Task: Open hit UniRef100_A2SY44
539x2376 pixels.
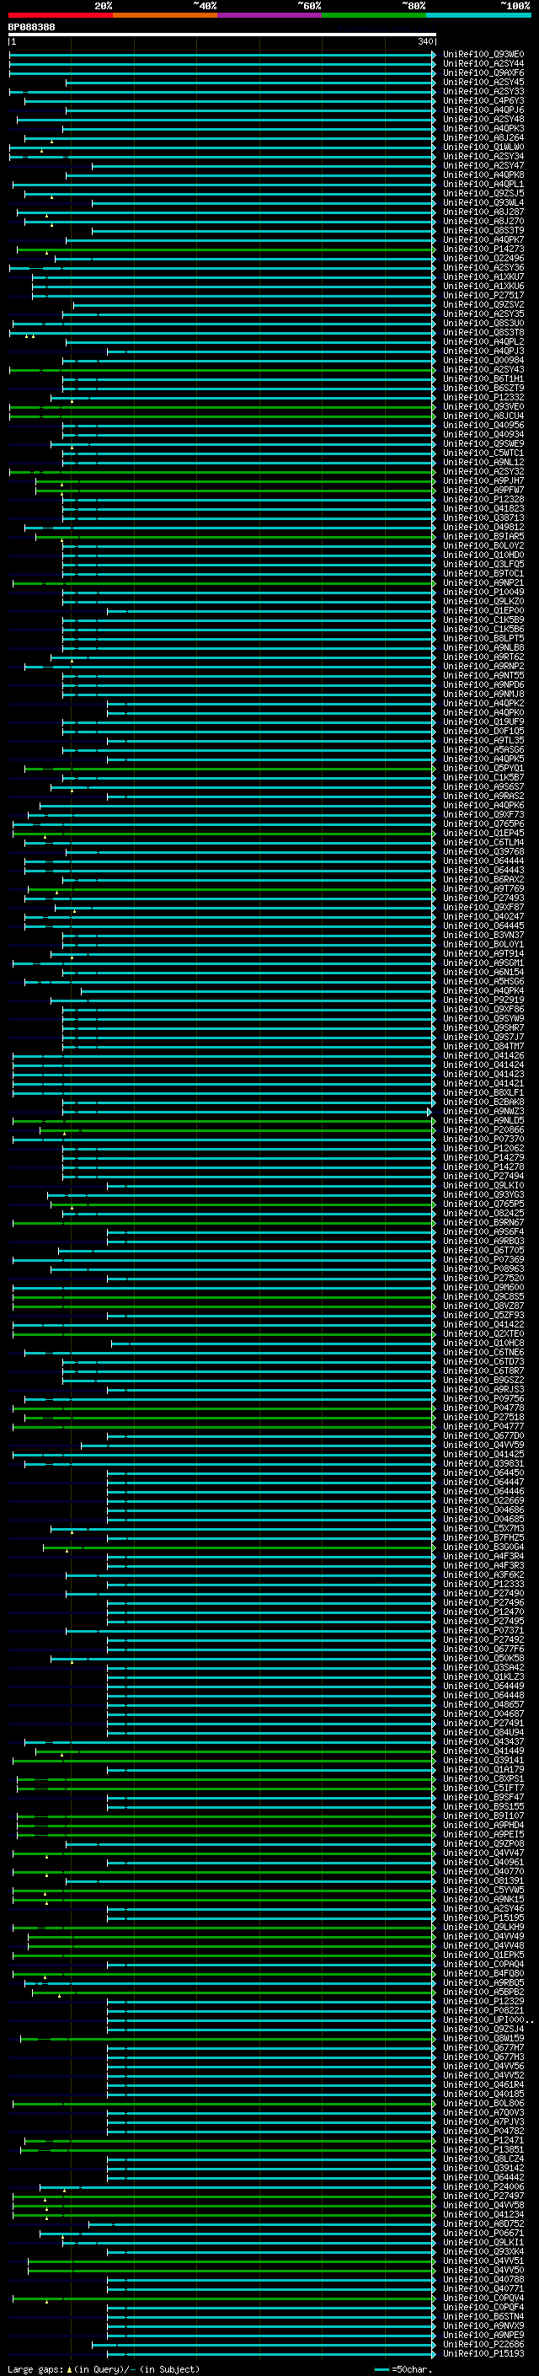Action: point(483,64)
